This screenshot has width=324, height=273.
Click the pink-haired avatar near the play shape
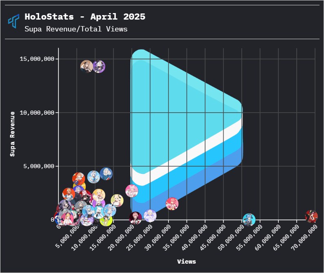132,191
